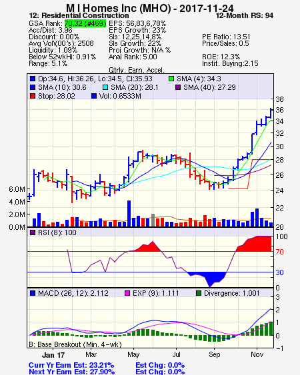This screenshot has width=300, height=375.
Task: Click the red 70 RSI overbought level label
Action: pyautogui.click(x=279, y=252)
